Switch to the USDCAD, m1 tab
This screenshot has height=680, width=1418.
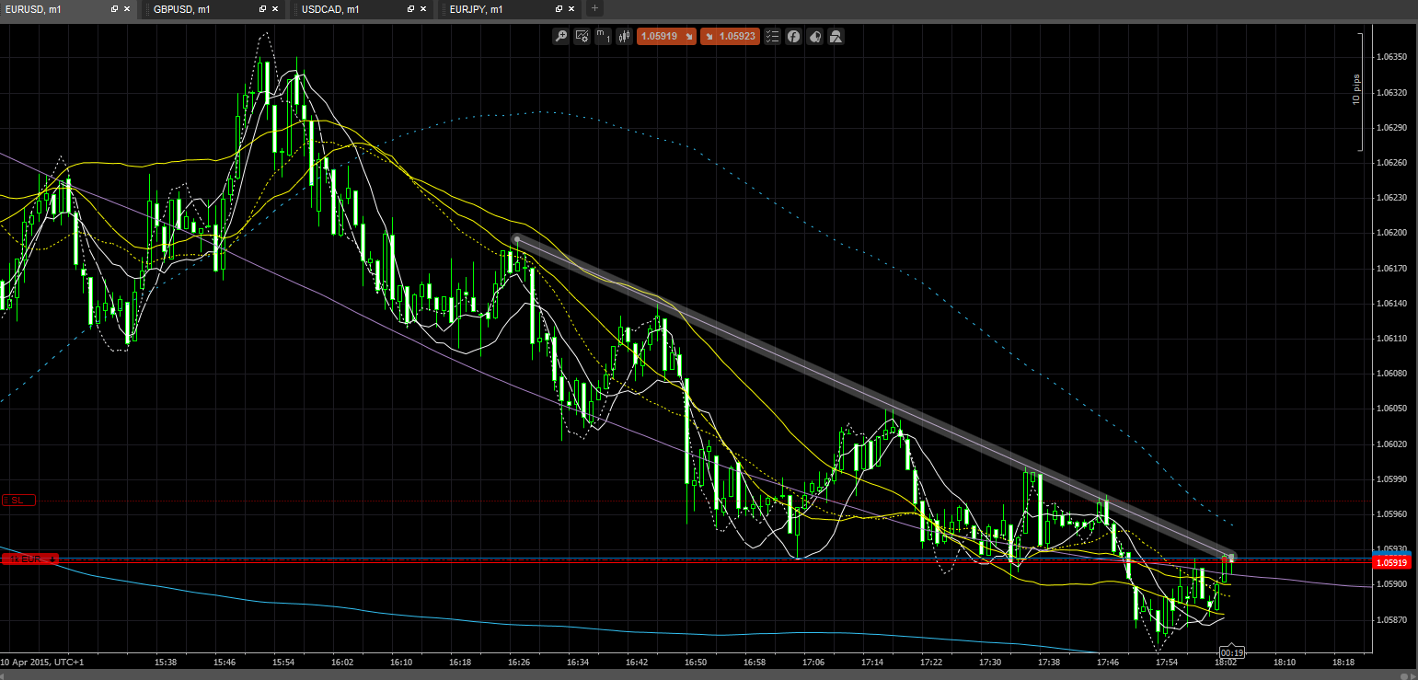[x=330, y=9]
